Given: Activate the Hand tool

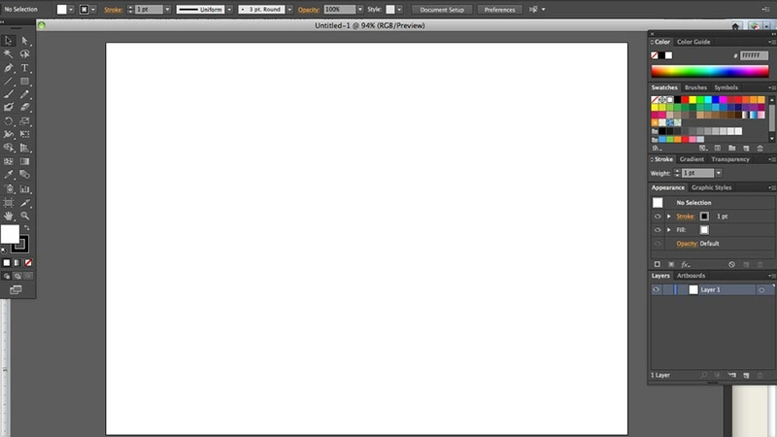Looking at the screenshot, I should point(9,217).
